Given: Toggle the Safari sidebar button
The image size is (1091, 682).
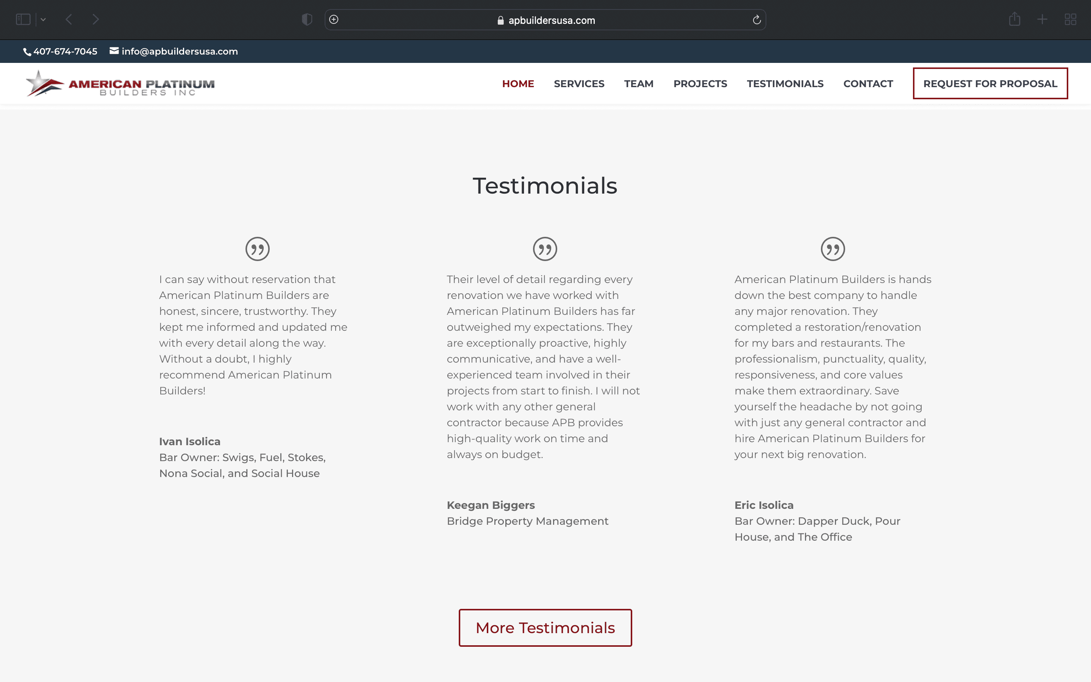Looking at the screenshot, I should (23, 19).
